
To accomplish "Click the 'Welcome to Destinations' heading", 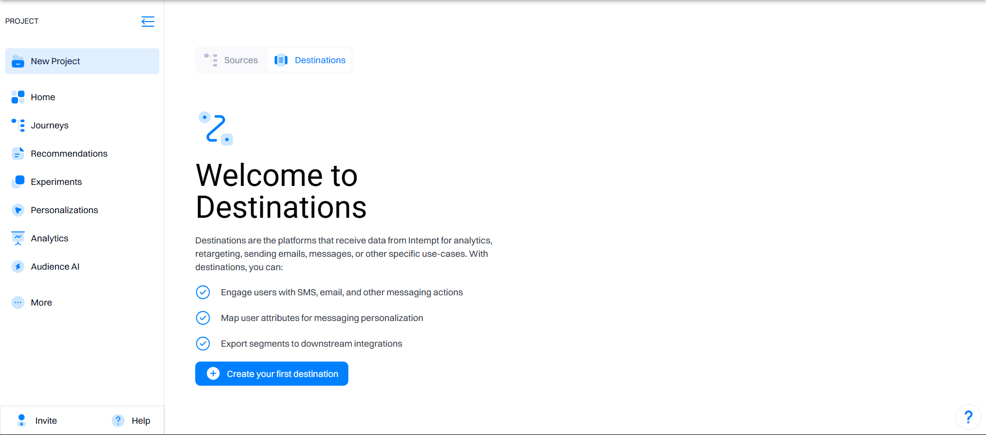I will pyautogui.click(x=281, y=191).
